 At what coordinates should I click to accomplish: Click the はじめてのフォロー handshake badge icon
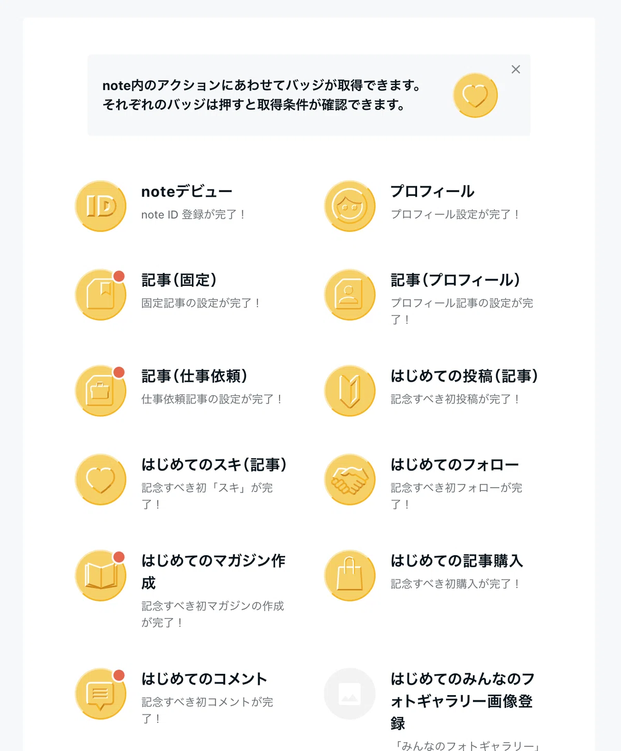(350, 480)
